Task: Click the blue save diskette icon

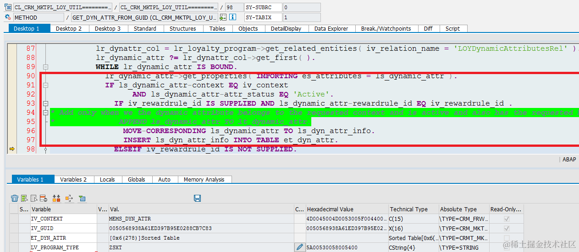Action: click(x=198, y=198)
